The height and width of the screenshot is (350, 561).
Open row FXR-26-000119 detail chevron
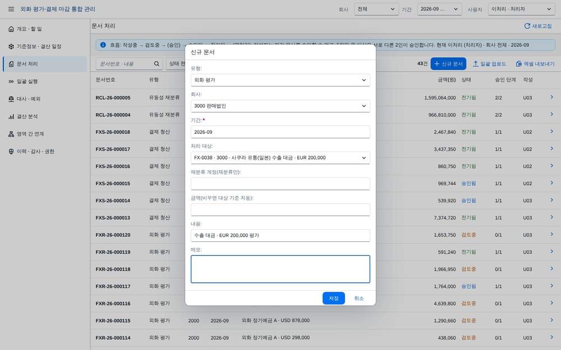[x=551, y=251]
